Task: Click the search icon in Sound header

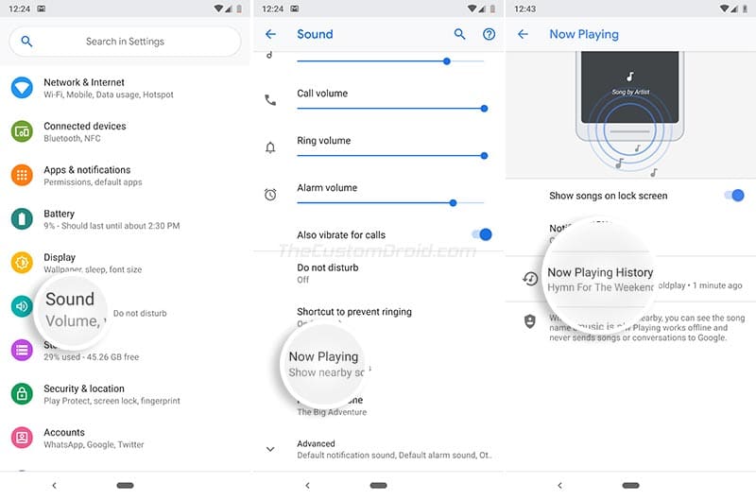Action: click(459, 34)
